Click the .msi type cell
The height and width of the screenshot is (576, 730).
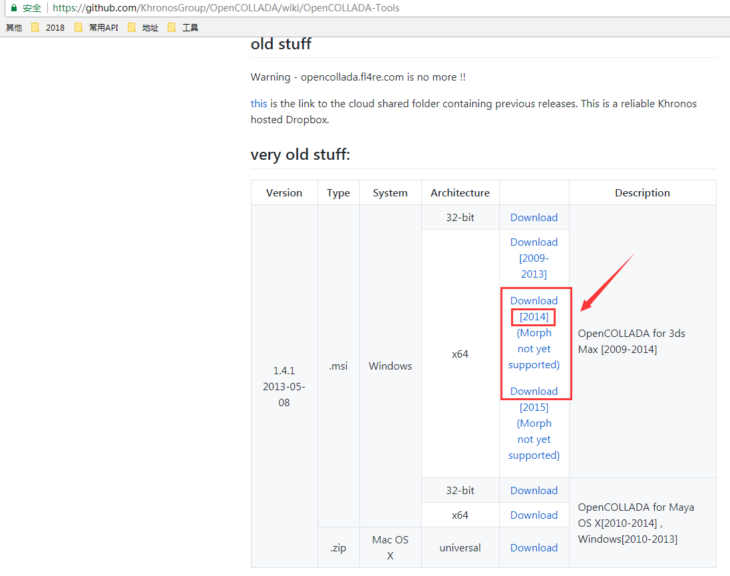[x=339, y=366]
